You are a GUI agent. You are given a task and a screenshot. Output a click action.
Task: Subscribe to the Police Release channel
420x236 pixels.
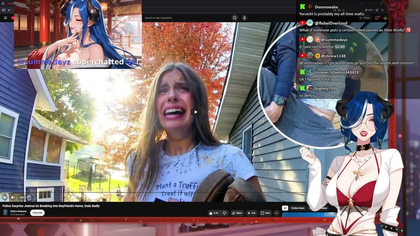click(37, 213)
